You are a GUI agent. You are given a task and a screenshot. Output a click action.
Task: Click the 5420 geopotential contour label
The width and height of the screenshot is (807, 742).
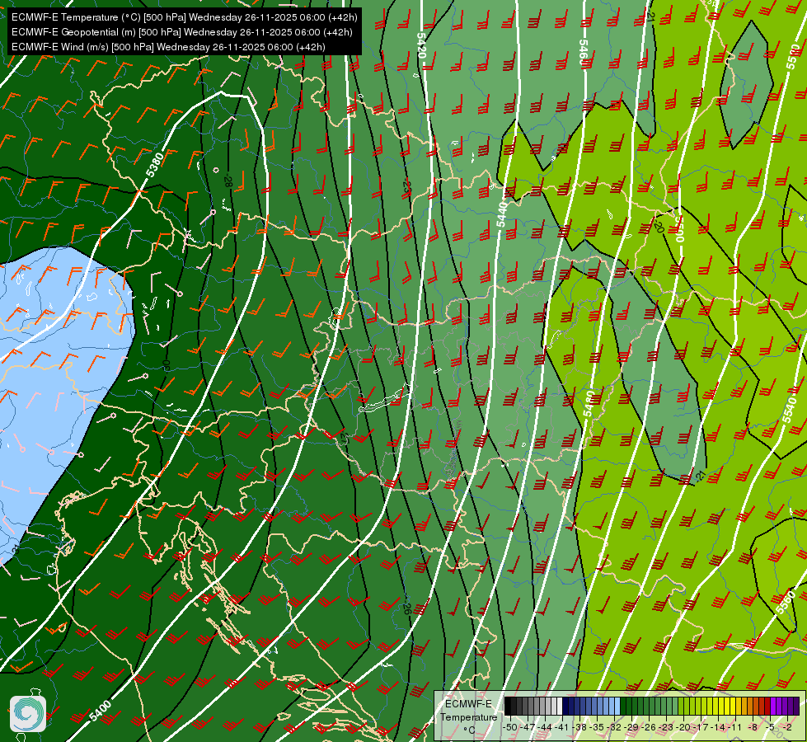[421, 45]
